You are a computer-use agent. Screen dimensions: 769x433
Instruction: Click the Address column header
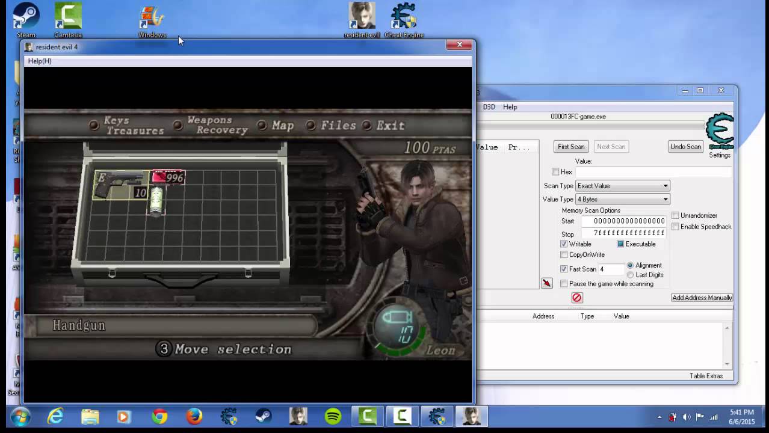coord(543,316)
